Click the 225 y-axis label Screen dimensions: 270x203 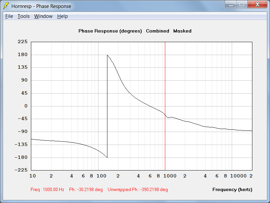point(23,41)
